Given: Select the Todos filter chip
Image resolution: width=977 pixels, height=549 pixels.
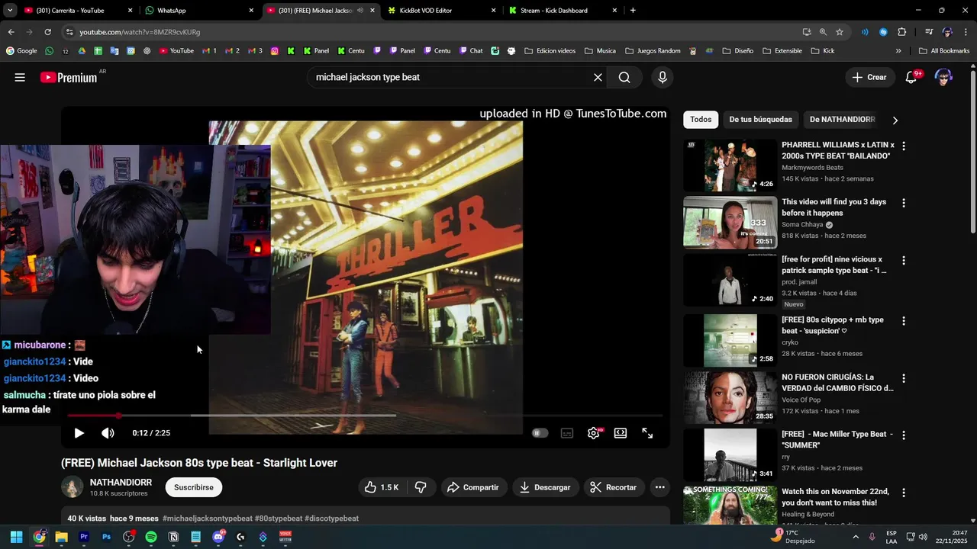Looking at the screenshot, I should click(x=701, y=120).
